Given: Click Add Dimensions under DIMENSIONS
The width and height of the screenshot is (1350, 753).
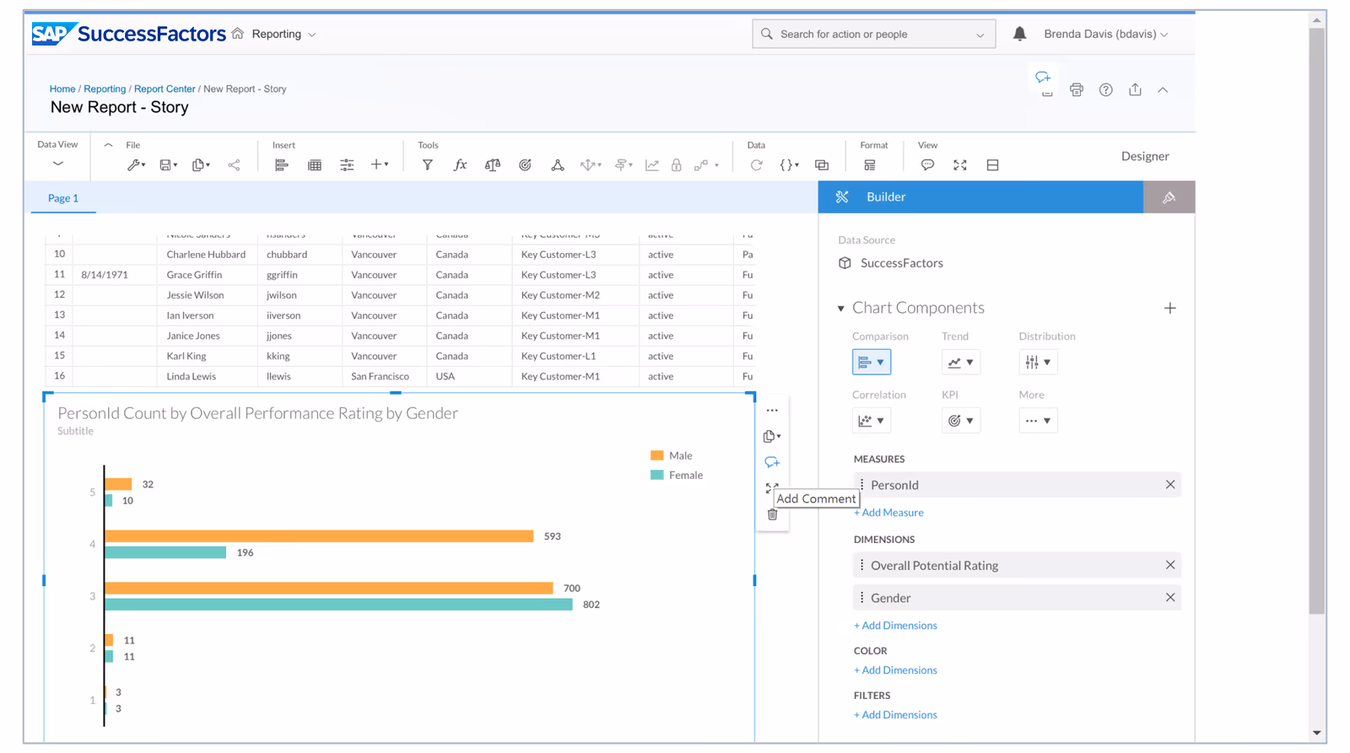Looking at the screenshot, I should click(x=895, y=626).
